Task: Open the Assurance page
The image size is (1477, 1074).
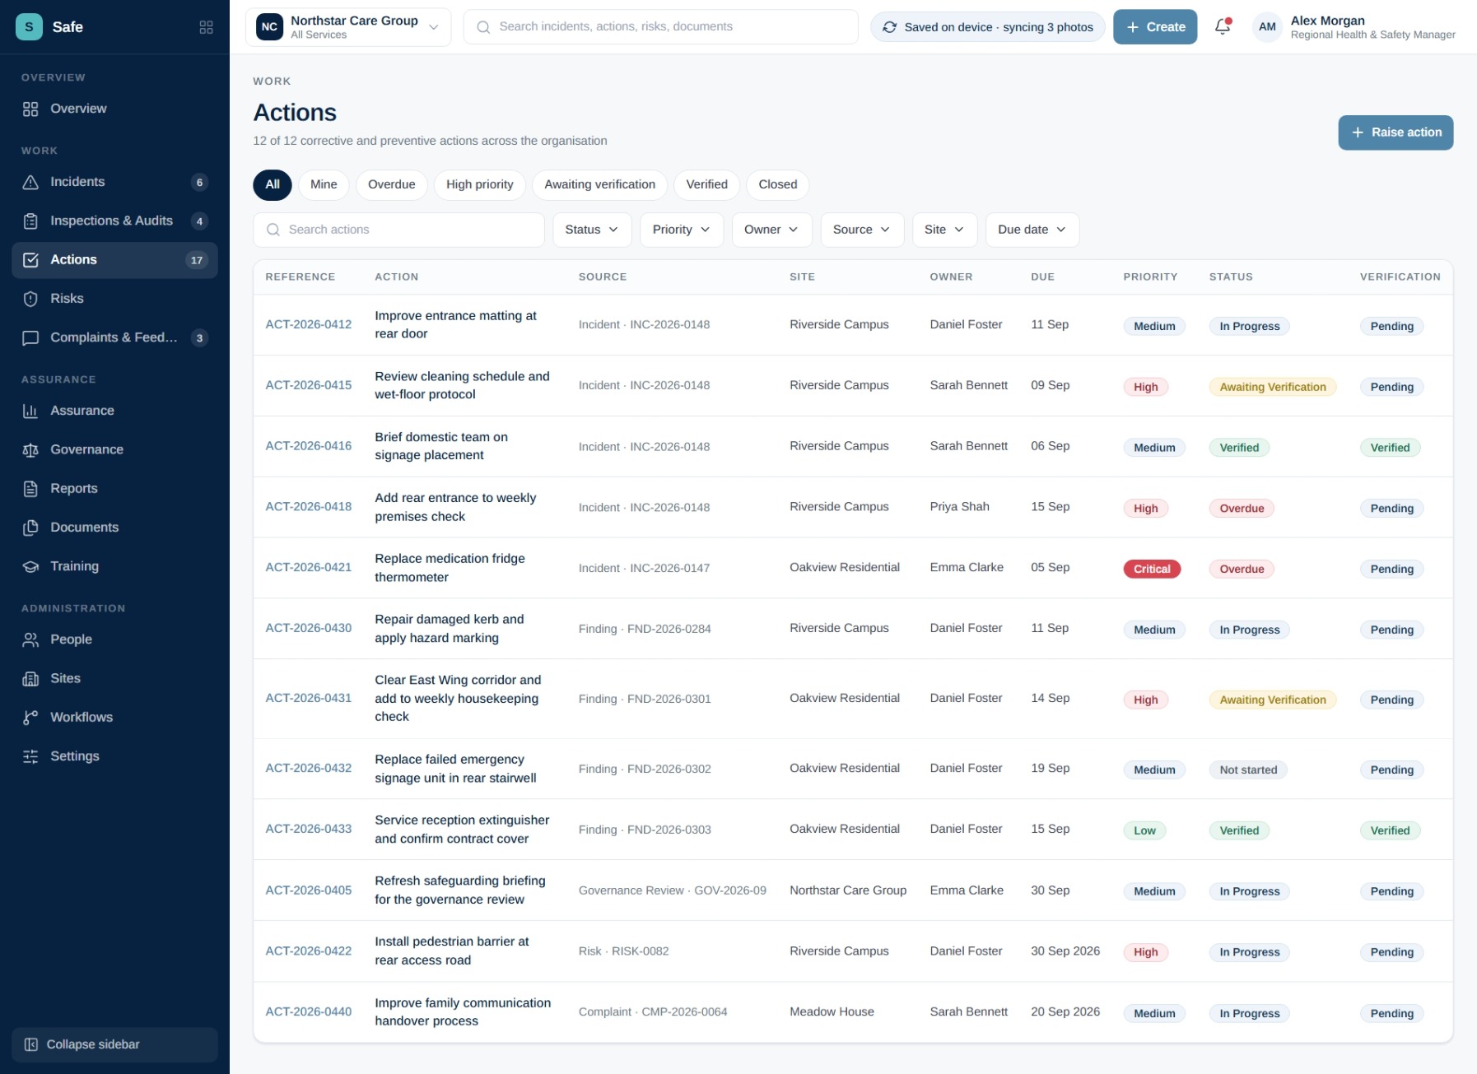Action: coord(114,411)
